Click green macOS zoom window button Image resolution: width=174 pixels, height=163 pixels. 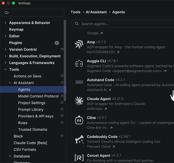click(13, 3)
